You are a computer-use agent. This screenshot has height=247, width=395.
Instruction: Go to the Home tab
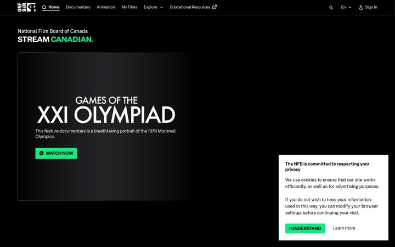click(x=50, y=7)
